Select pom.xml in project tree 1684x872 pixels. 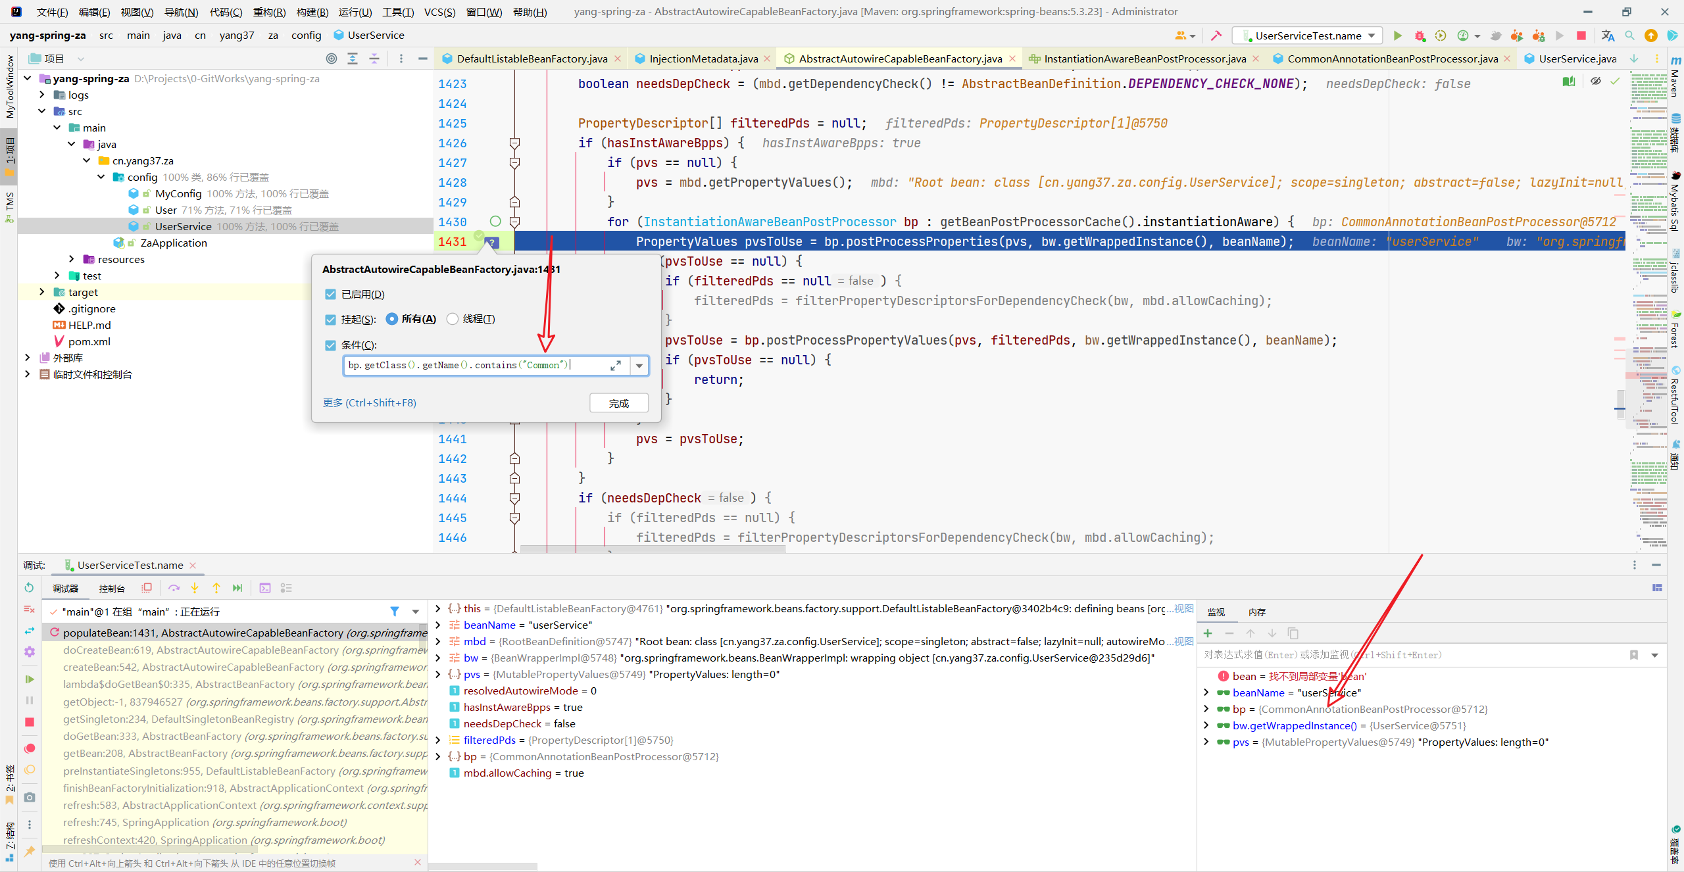click(x=89, y=341)
